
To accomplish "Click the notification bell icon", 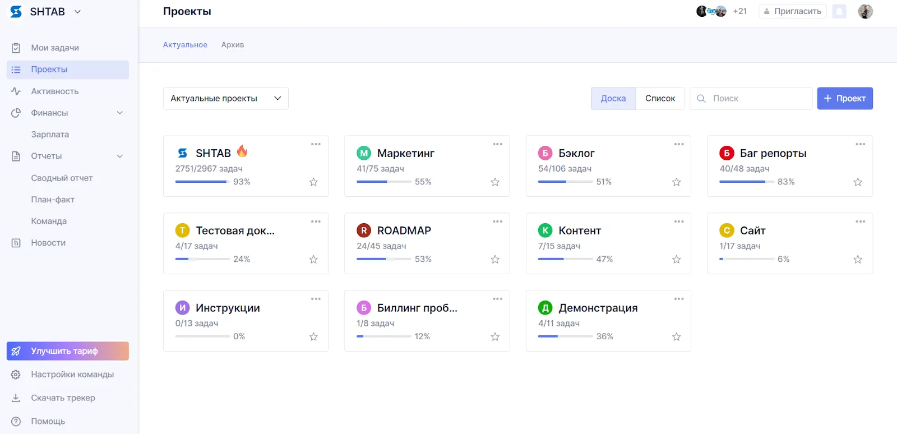I will [x=839, y=11].
